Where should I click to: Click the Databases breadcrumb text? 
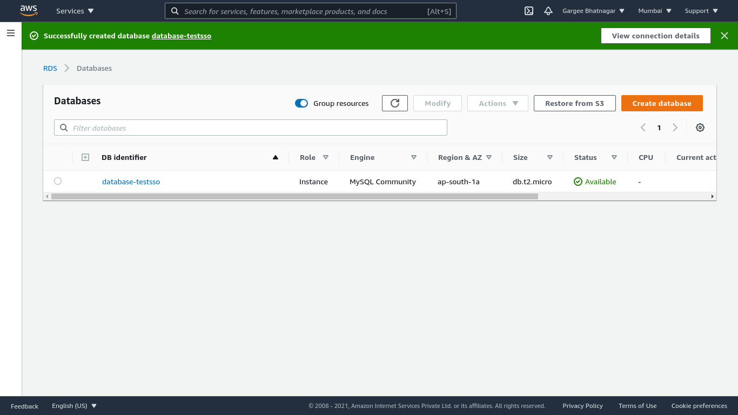(x=94, y=68)
